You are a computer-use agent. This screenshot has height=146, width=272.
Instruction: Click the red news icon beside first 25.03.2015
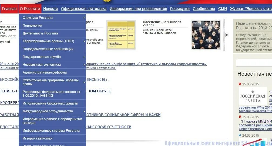[240, 84]
